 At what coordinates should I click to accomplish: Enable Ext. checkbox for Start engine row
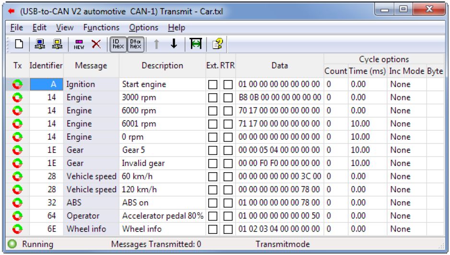tap(213, 85)
